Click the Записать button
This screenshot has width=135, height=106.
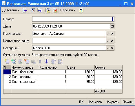95,102
